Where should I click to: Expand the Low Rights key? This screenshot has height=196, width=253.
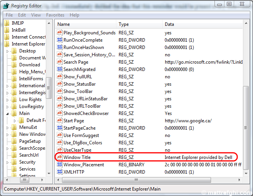pyautogui.click(x=8, y=100)
